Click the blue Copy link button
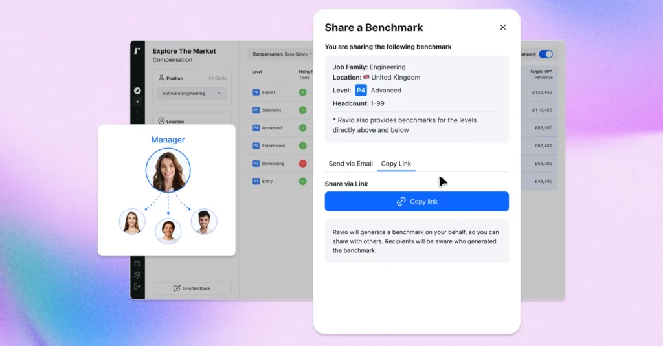Viewport: 663px width, 346px height. click(416, 202)
